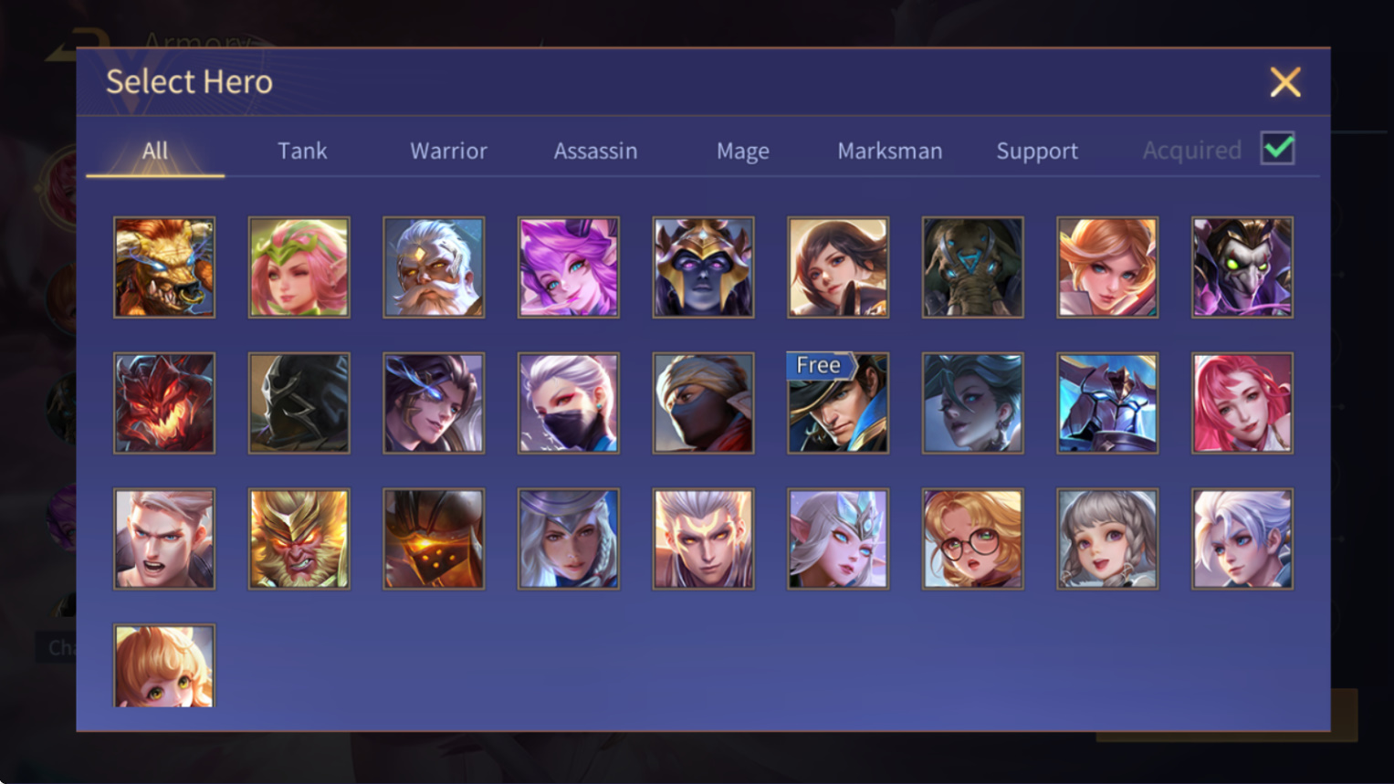Open the Support hero tab
Image resolution: width=1394 pixels, height=784 pixels.
(x=1037, y=151)
